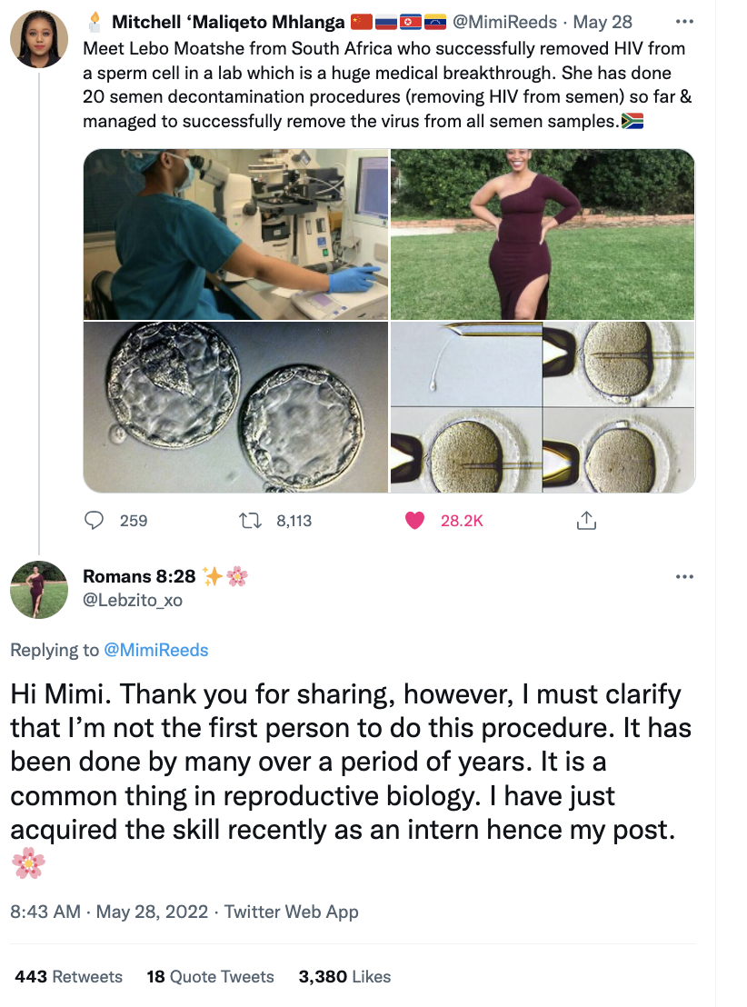Open the lab microscope photo
Image resolution: width=747 pixels, height=1007 pixels.
pos(235,234)
